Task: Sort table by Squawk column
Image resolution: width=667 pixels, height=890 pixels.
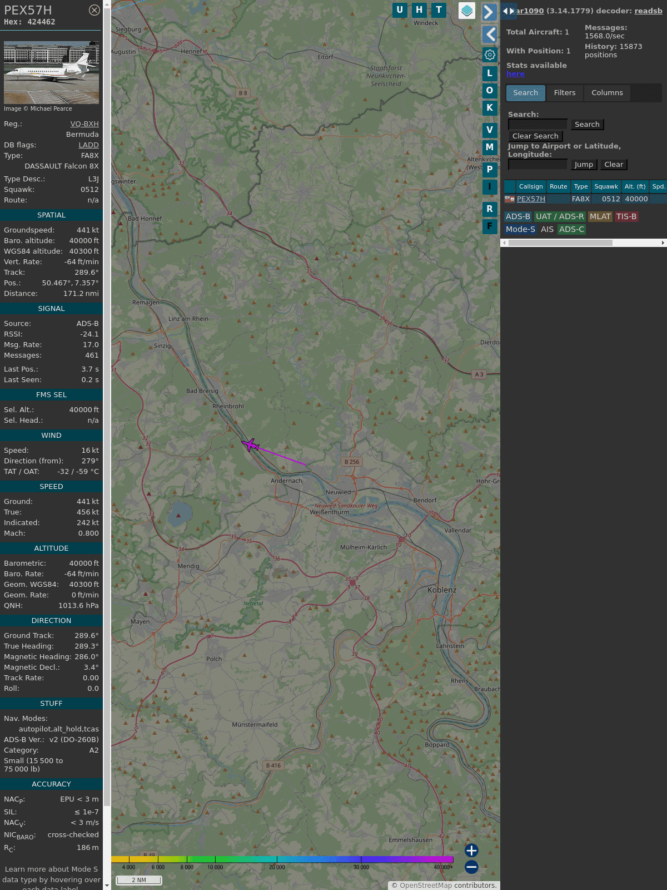Action: 606,187
